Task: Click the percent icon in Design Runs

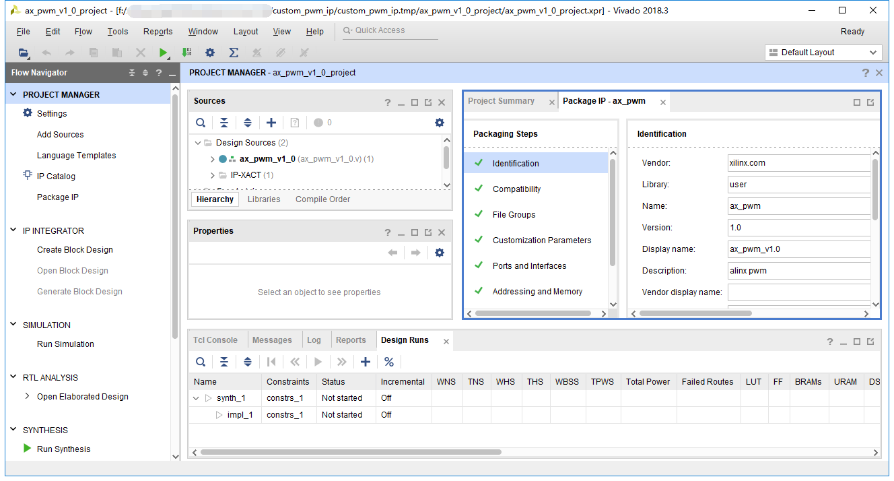Action: click(x=389, y=362)
